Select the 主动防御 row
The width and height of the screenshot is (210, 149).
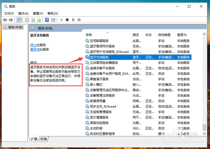click(x=138, y=128)
